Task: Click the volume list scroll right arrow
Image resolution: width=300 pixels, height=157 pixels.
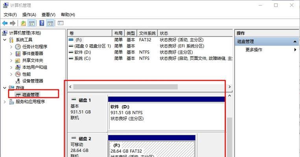Action: [230, 87]
